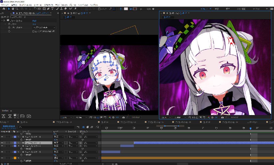Select the Rectangle shape tool

point(44,9)
